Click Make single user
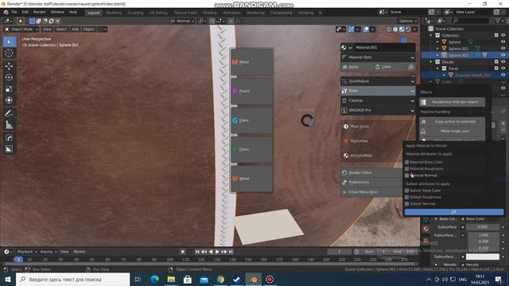Viewport: 509px width, 286px height. [x=453, y=131]
